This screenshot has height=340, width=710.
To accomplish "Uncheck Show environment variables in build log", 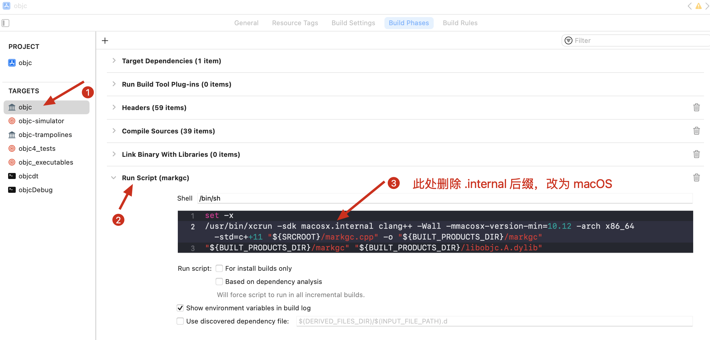I will click(x=180, y=308).
